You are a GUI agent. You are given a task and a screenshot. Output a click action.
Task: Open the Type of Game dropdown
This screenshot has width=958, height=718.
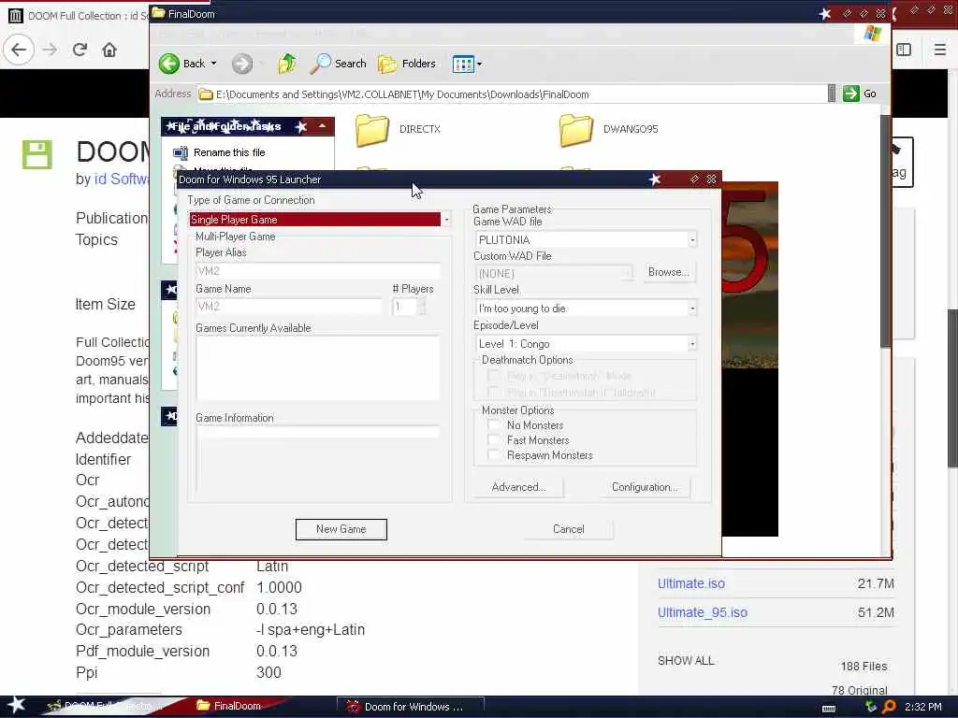446,220
